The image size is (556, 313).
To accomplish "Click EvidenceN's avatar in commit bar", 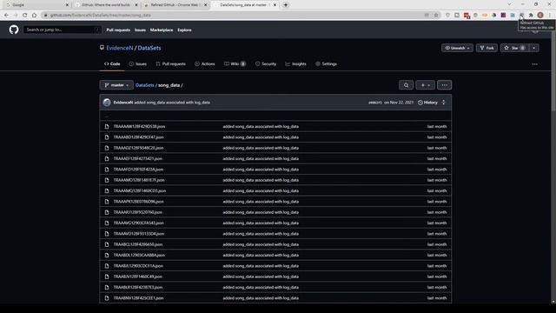I will point(107,103).
